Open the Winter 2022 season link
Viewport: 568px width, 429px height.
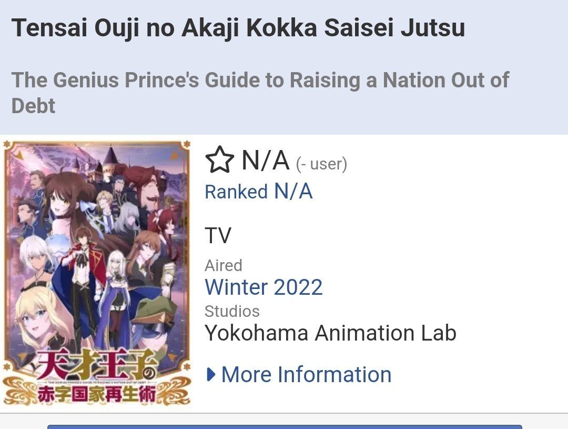[263, 287]
